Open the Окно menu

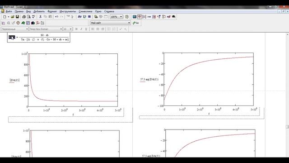coord(98,11)
